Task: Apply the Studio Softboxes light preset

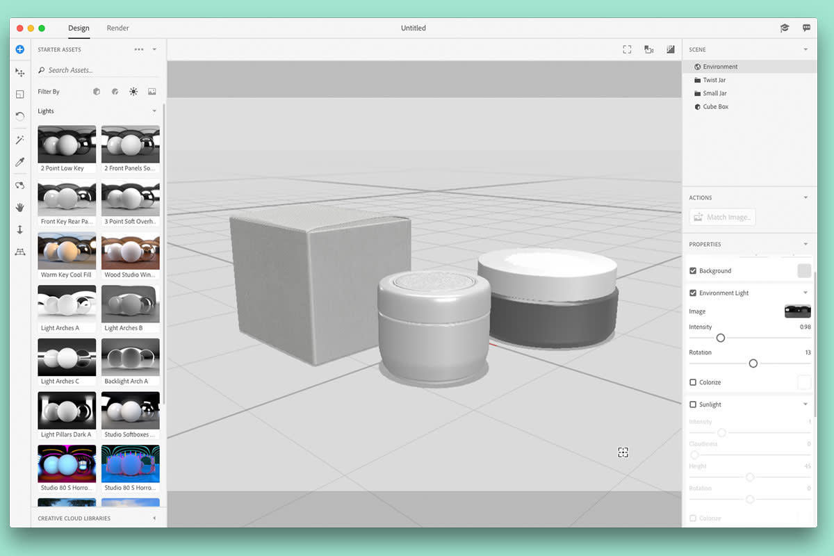Action: pos(131,416)
